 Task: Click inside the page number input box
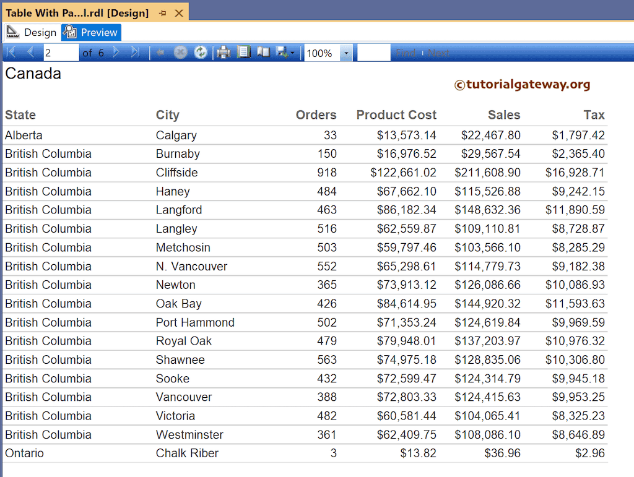point(60,52)
